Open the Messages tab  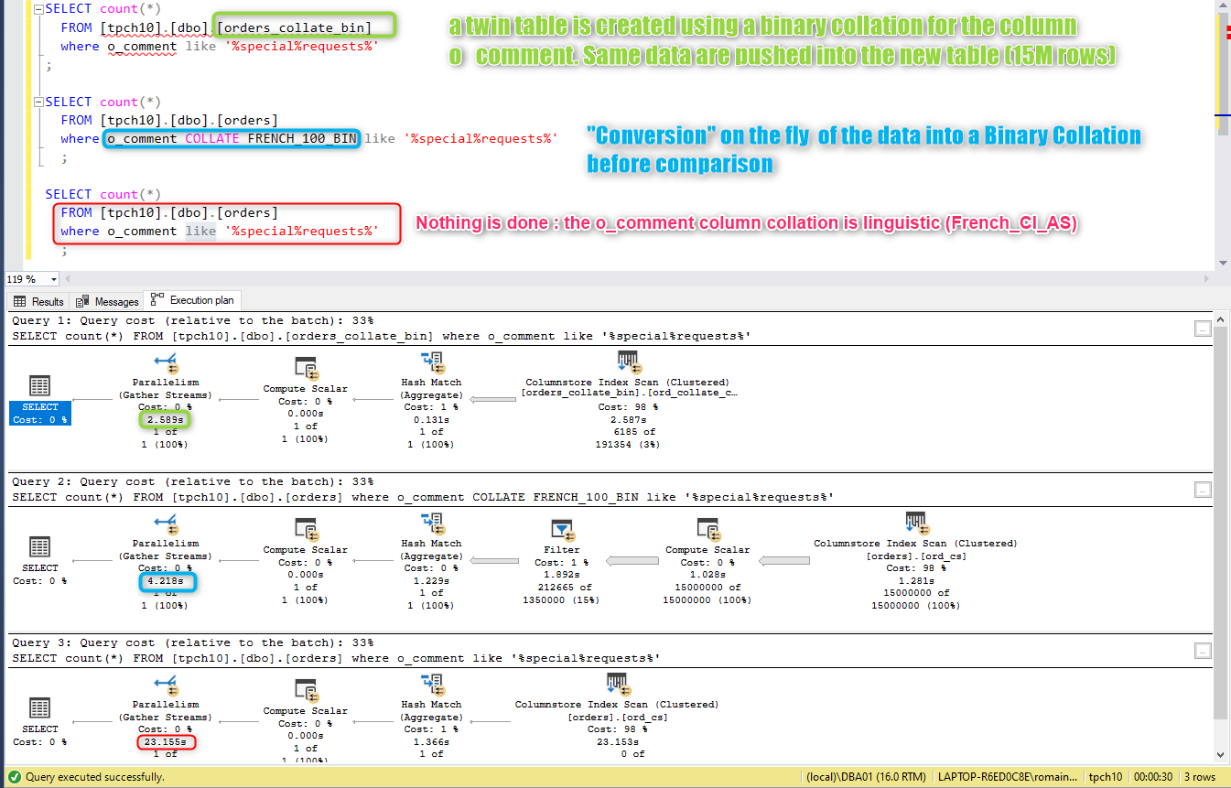(108, 301)
